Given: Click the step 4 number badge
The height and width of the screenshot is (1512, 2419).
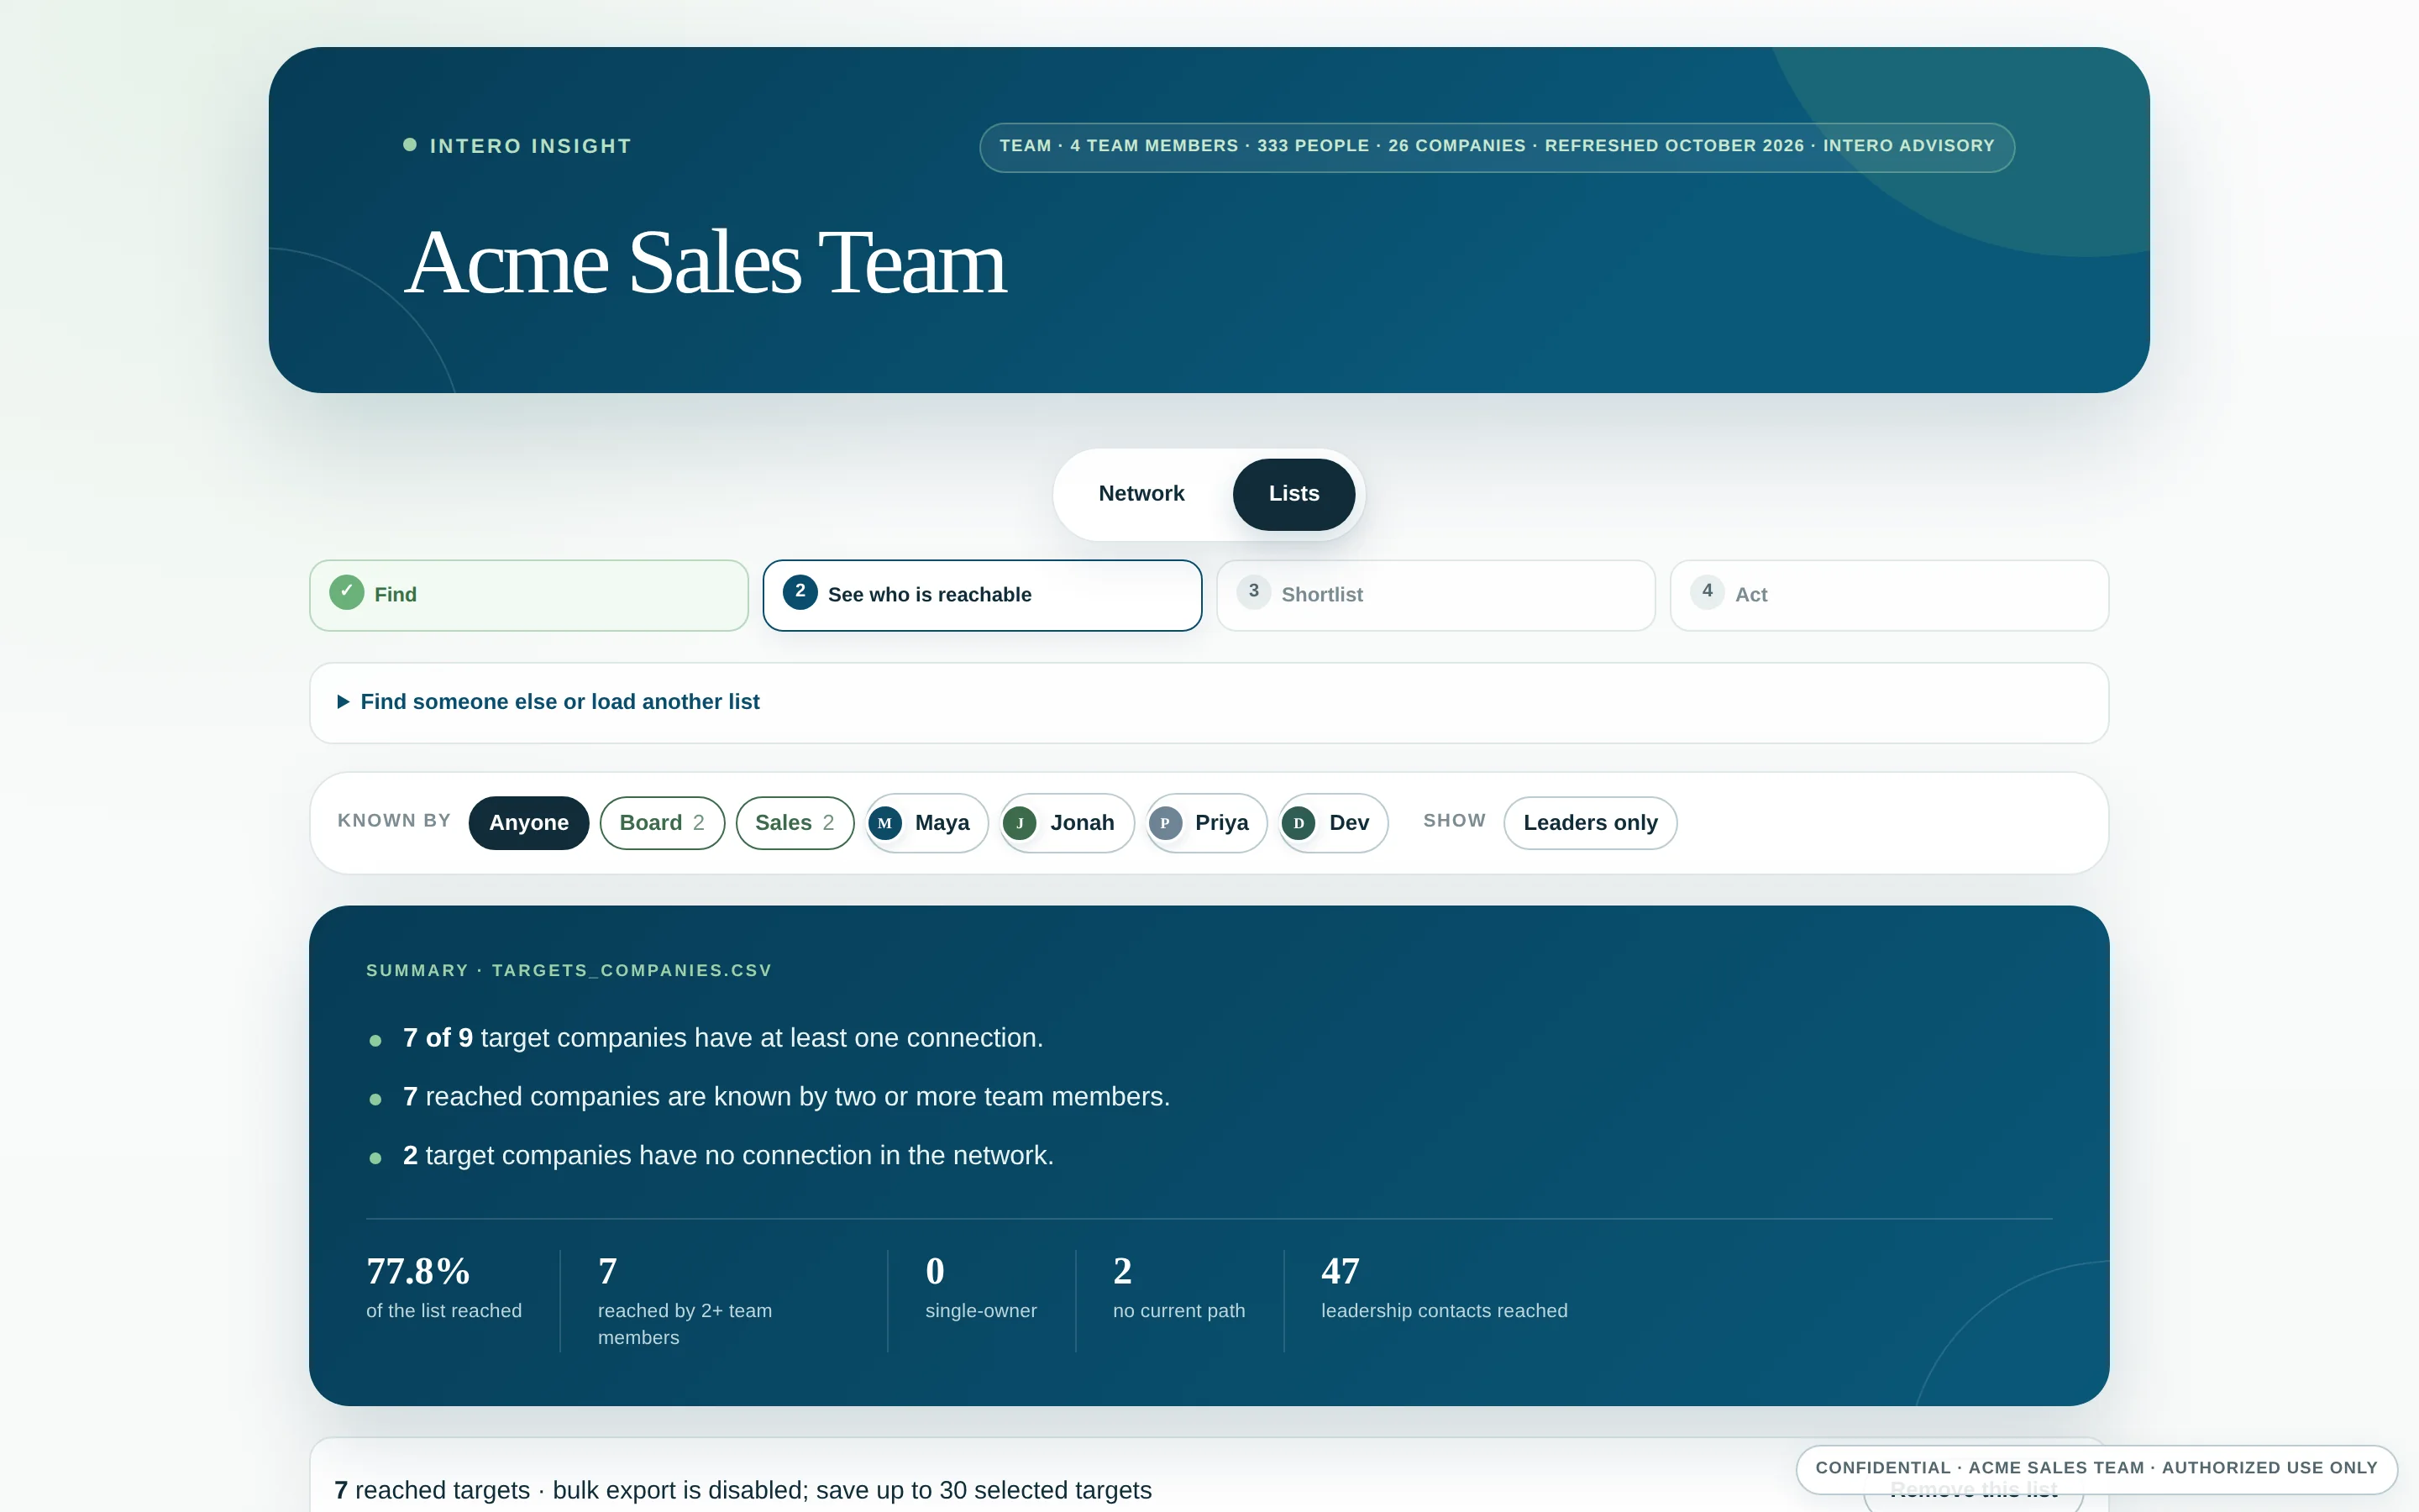Looking at the screenshot, I should click(1708, 592).
